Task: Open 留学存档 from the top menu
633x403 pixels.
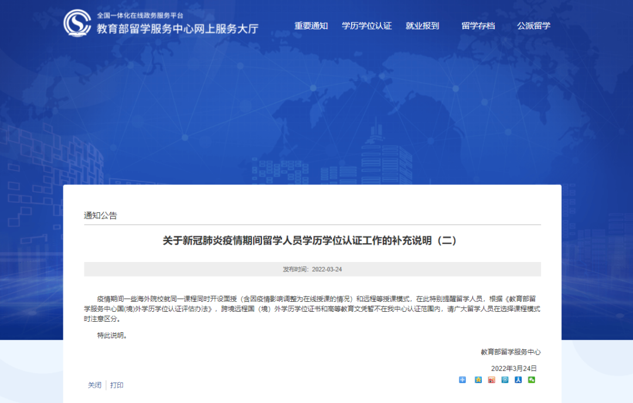Action: [x=478, y=26]
